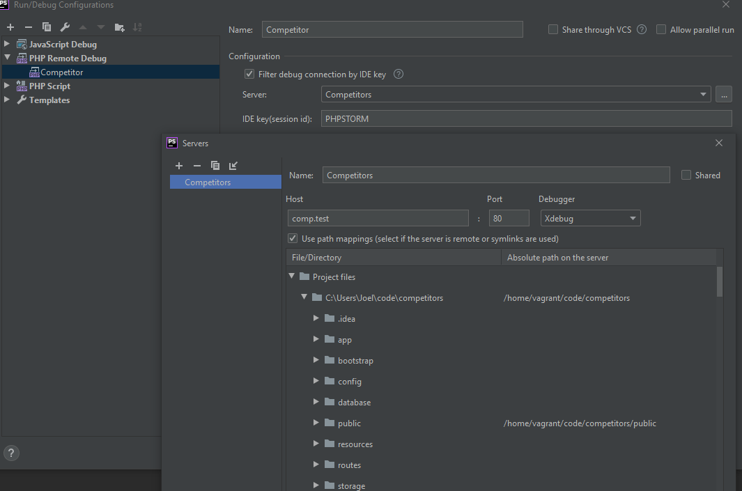
Task: Click the browse servers ellipsis button
Action: click(724, 95)
